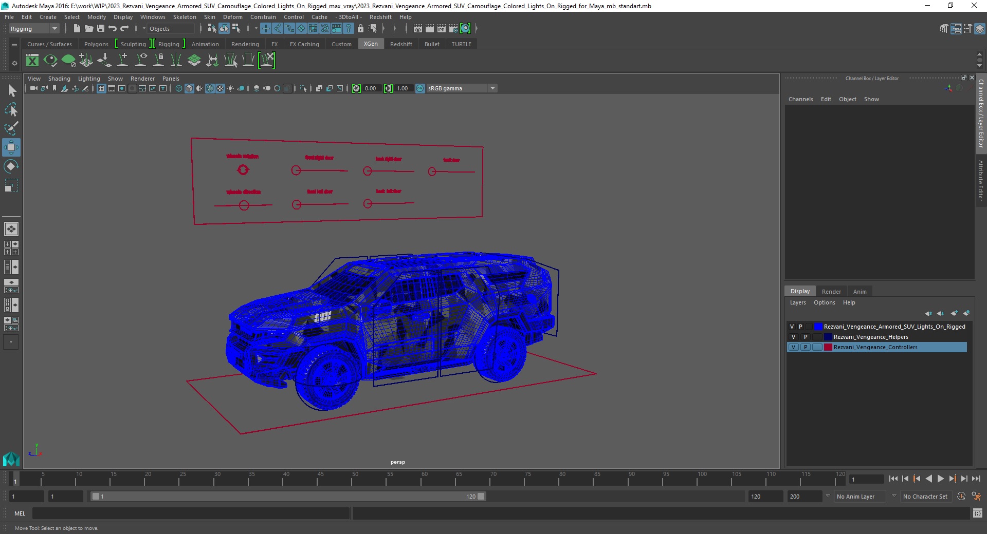Image resolution: width=987 pixels, height=534 pixels.
Task: Click red color swatch of Controllers layer
Action: 828,347
